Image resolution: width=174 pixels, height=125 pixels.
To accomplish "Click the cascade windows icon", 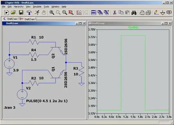I will (100, 13).
